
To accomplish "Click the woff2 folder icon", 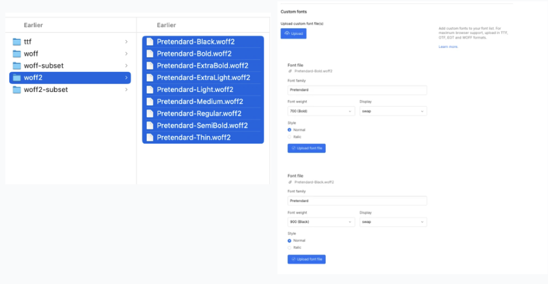I will (17, 78).
